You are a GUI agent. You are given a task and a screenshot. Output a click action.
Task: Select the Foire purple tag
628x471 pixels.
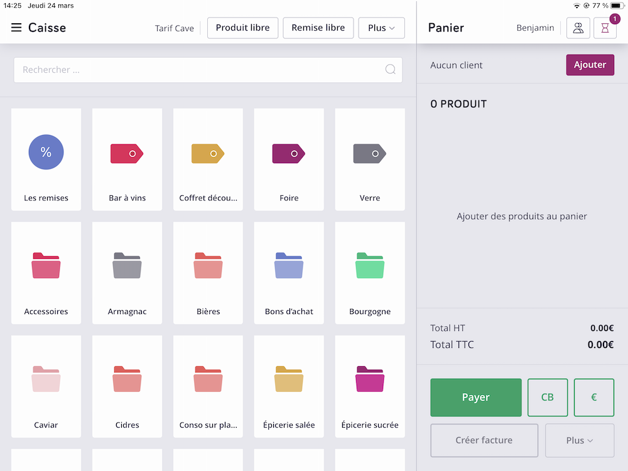289,160
